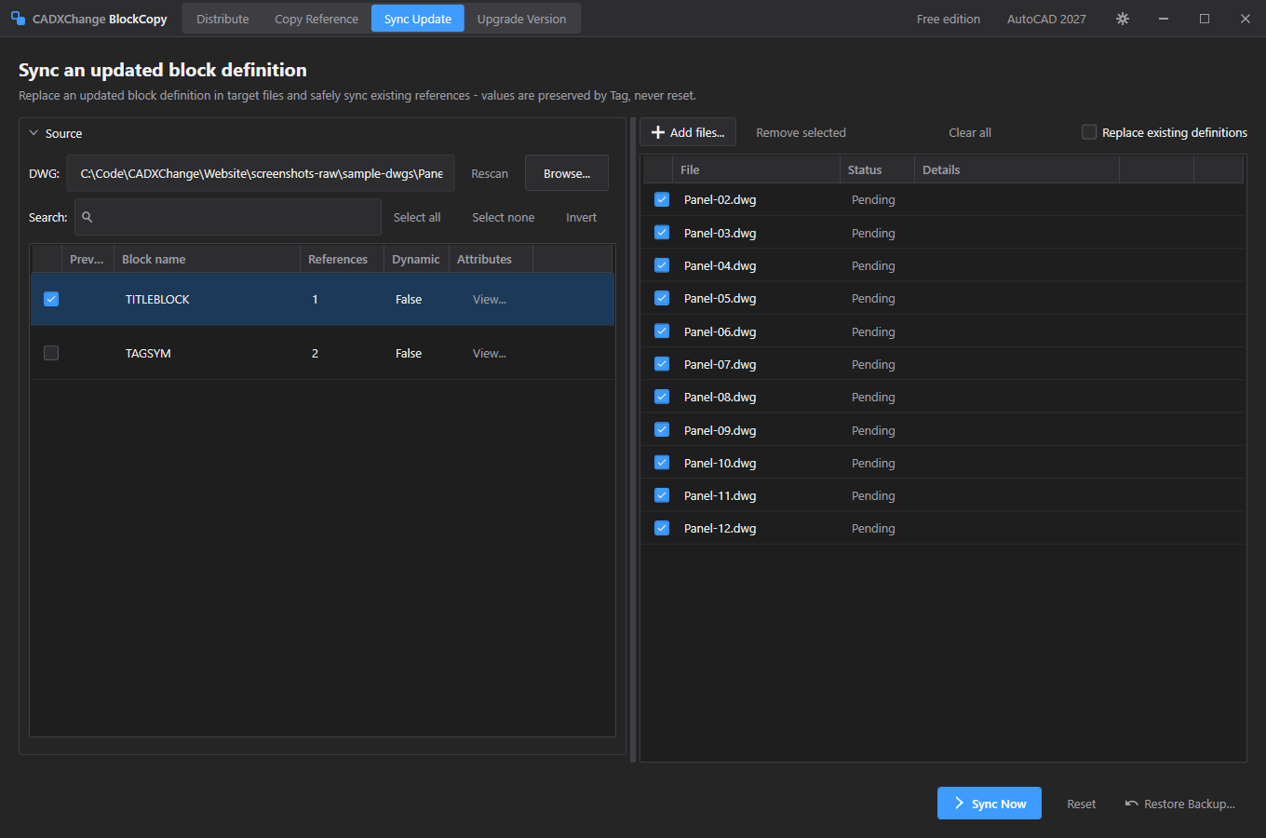
Task: Open Restore Backup... dialog
Action: coord(1180,804)
